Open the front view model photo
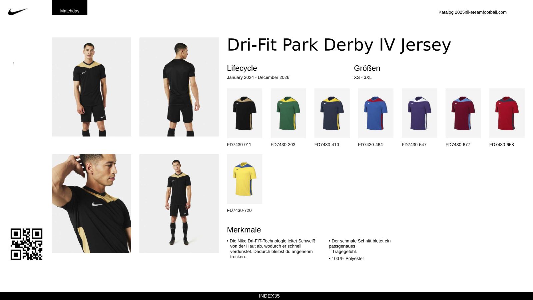This screenshot has width=533, height=300. pos(92,87)
